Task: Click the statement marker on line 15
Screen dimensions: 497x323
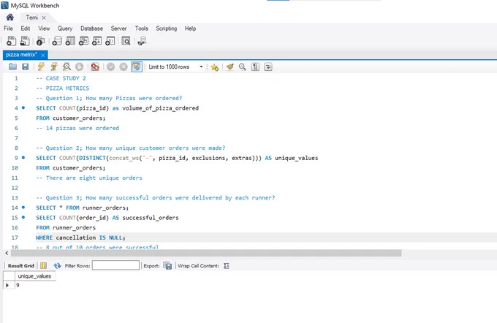Action: pos(23,218)
